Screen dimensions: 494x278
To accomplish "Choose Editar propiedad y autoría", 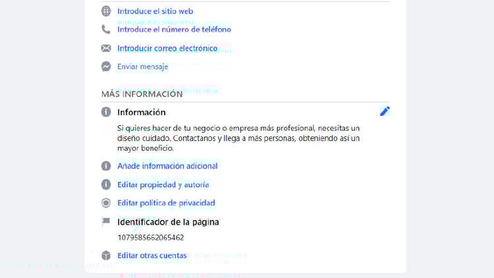I will click(163, 184).
